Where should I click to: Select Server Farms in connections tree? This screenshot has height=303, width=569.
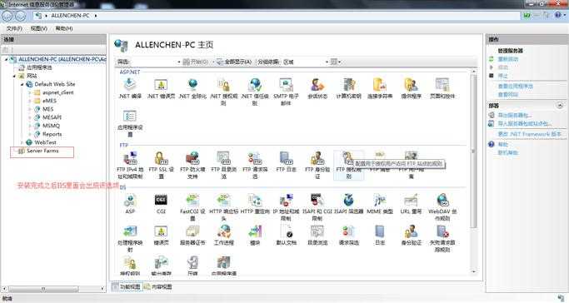42,151
